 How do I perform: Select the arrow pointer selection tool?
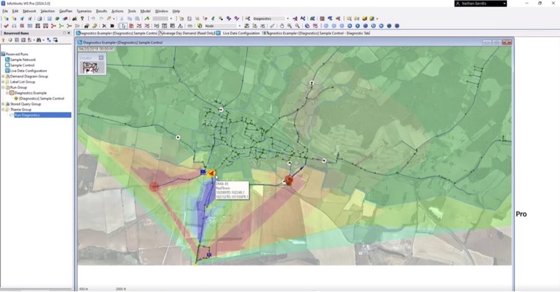[x=124, y=26]
